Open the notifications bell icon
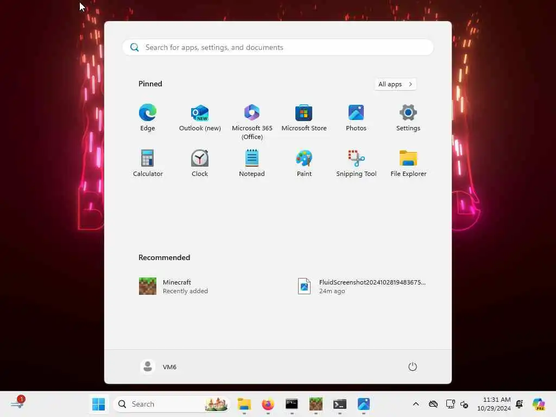The height and width of the screenshot is (417, 556). (520, 404)
